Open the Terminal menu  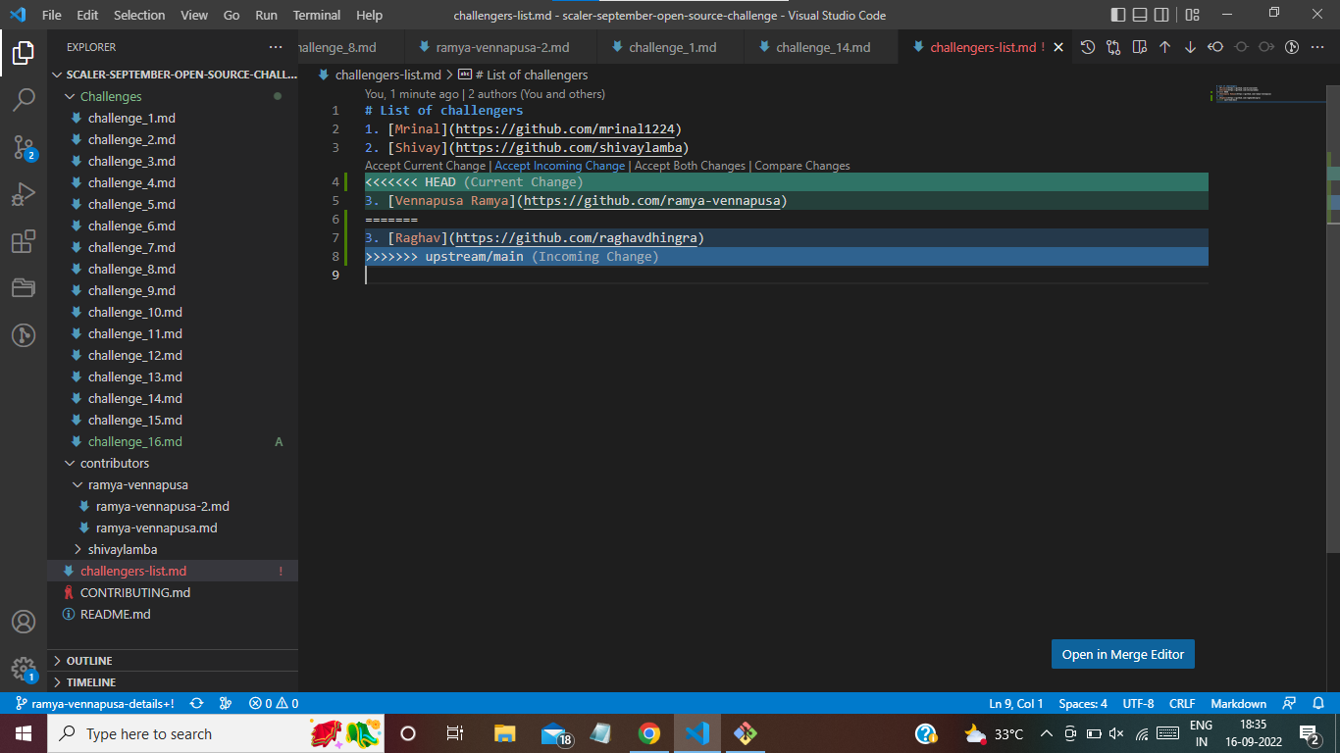316,15
